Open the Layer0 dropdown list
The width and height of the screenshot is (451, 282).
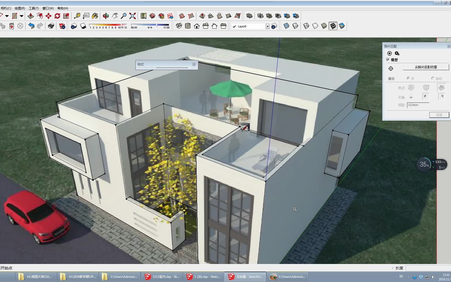[x=267, y=26]
